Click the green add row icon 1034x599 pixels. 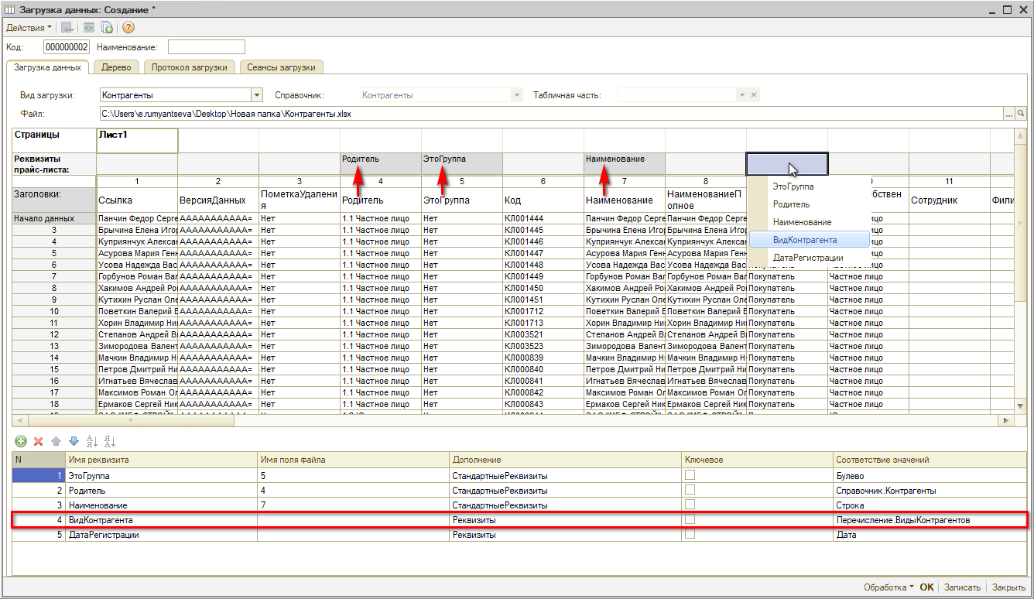point(21,441)
